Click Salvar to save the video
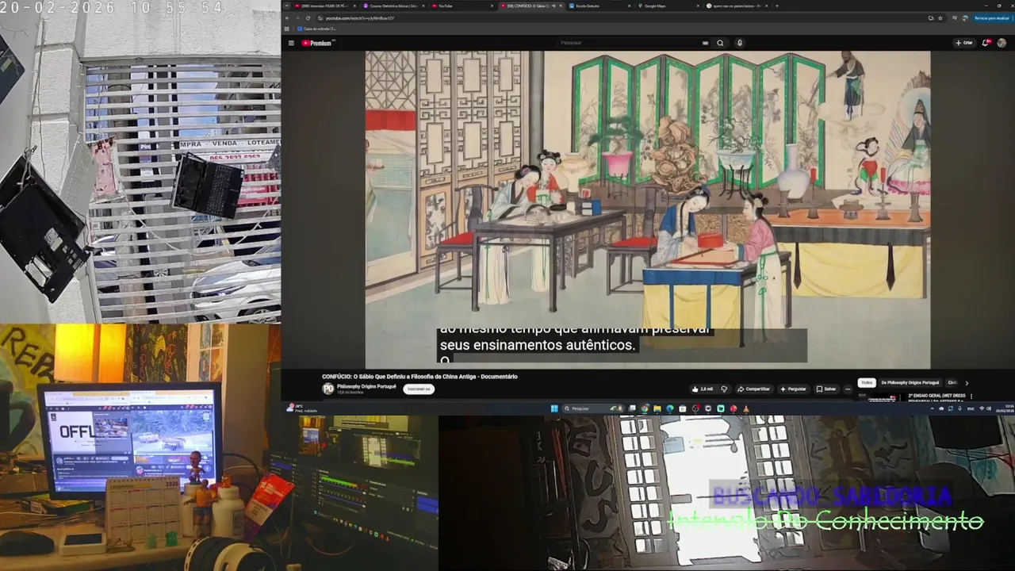Image resolution: width=1015 pixels, height=571 pixels. pyautogui.click(x=826, y=389)
